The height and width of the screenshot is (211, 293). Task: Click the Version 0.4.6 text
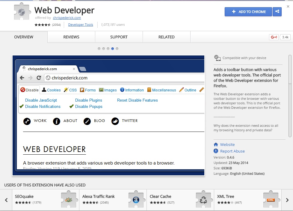coord(224,157)
